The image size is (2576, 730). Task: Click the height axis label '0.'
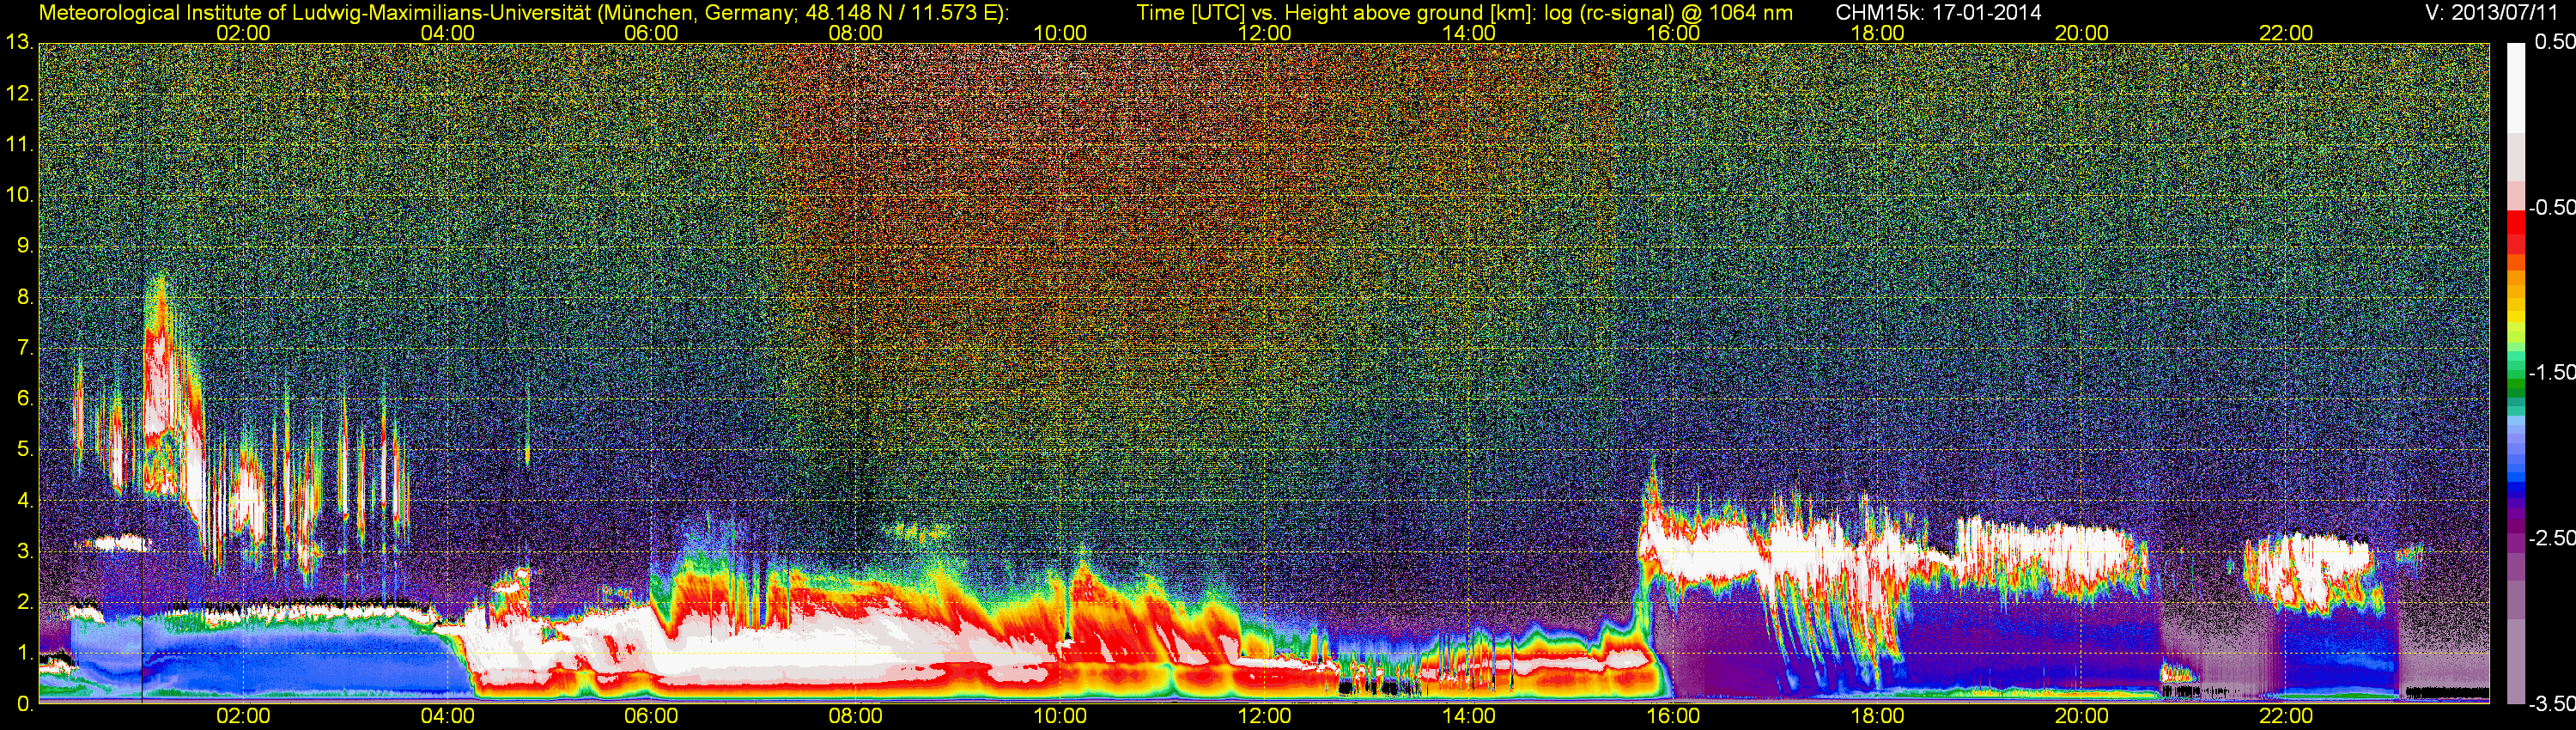(x=26, y=704)
